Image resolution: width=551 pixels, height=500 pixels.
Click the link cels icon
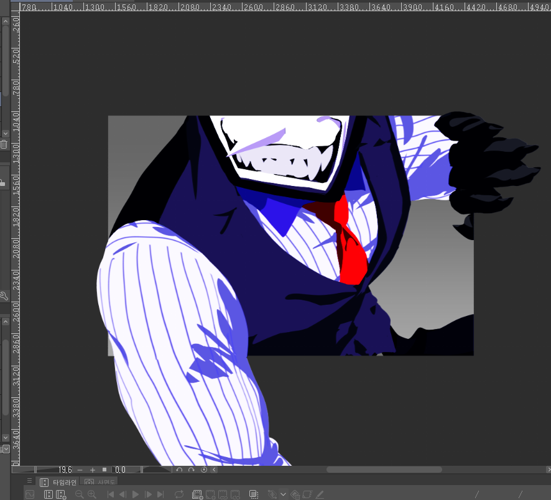(x=223, y=494)
